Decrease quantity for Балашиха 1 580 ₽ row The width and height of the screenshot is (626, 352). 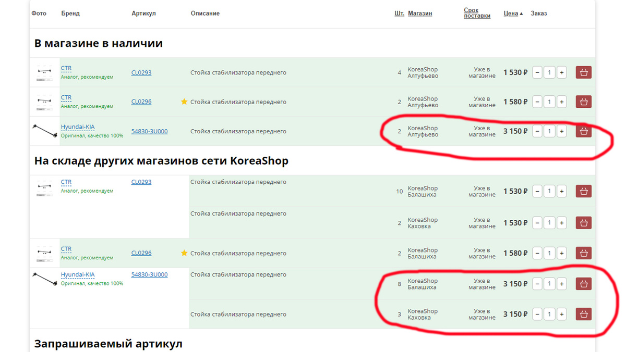[537, 253]
